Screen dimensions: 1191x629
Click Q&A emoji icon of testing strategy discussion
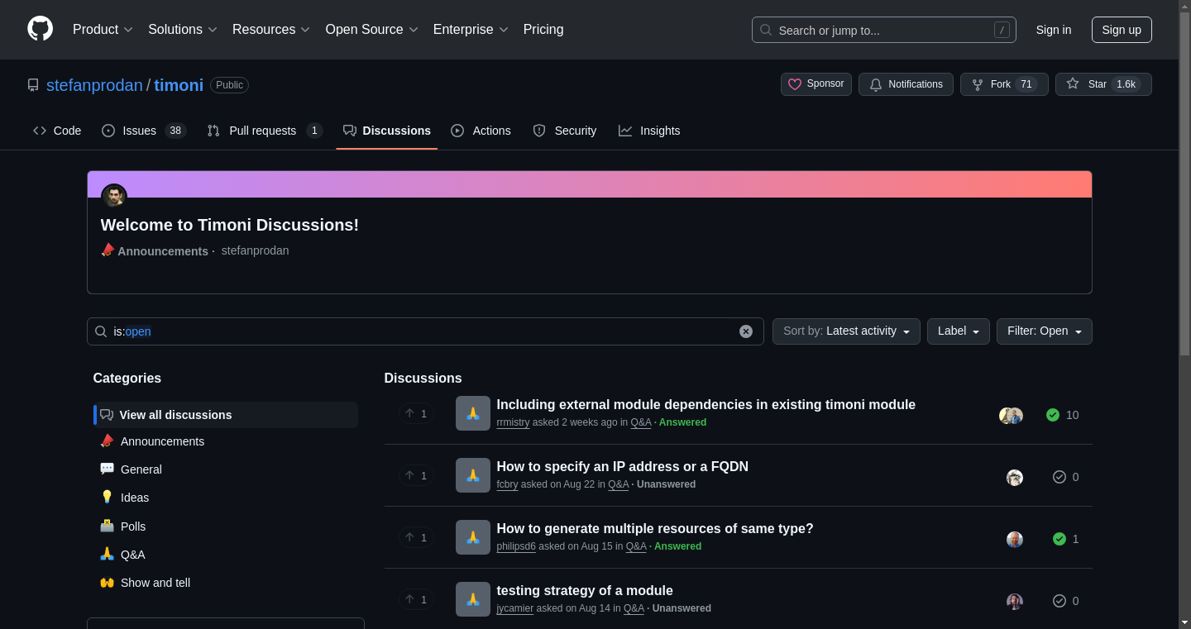pyautogui.click(x=473, y=599)
